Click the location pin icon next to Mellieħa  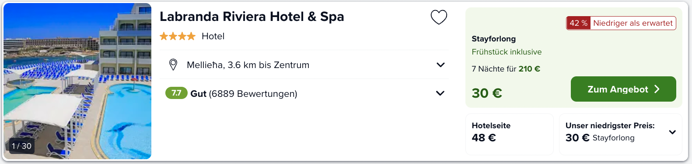pos(173,65)
